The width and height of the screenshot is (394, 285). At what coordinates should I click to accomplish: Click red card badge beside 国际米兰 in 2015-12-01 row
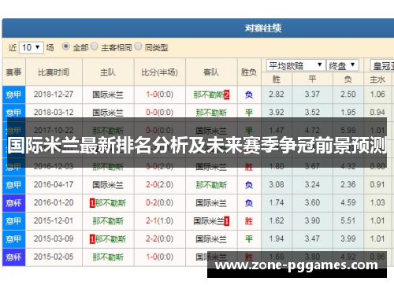pos(226,221)
